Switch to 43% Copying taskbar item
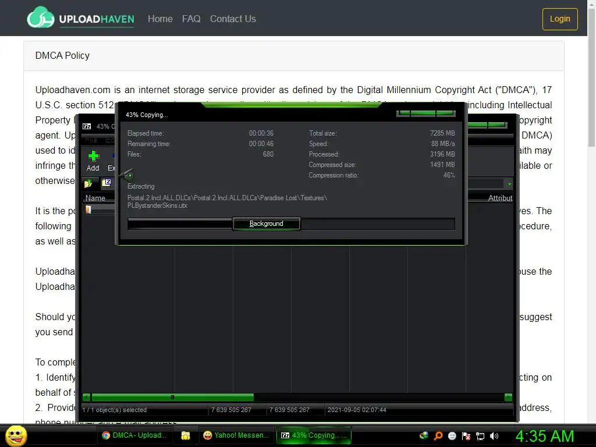This screenshot has width=596, height=447. pos(314,435)
